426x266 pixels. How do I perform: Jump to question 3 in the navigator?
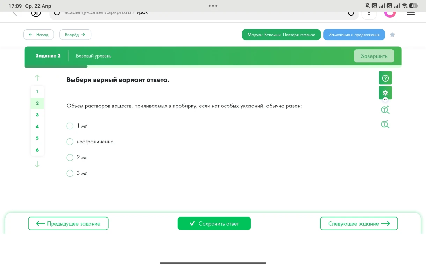[x=37, y=115]
